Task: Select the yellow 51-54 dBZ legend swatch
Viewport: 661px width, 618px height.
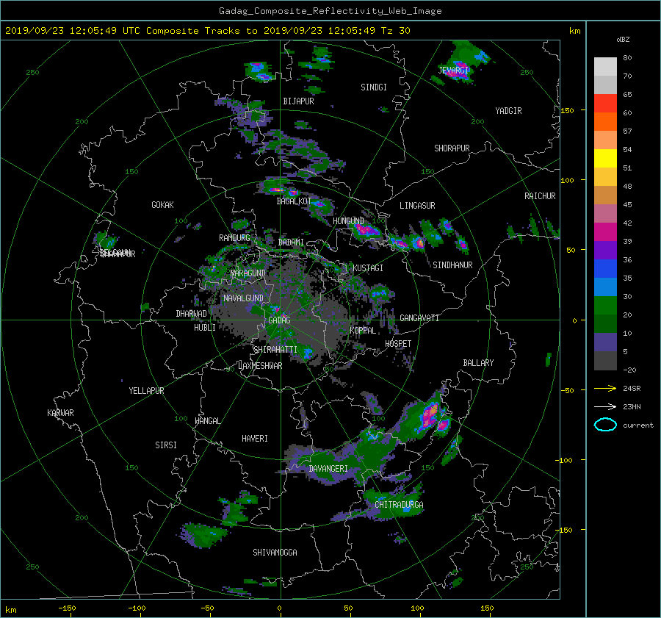Action: click(x=605, y=159)
